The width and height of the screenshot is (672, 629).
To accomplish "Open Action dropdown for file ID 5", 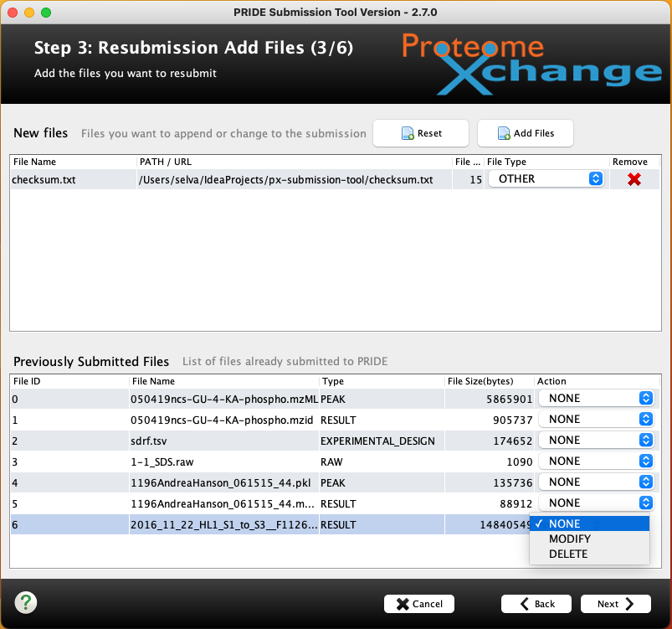I will 596,503.
